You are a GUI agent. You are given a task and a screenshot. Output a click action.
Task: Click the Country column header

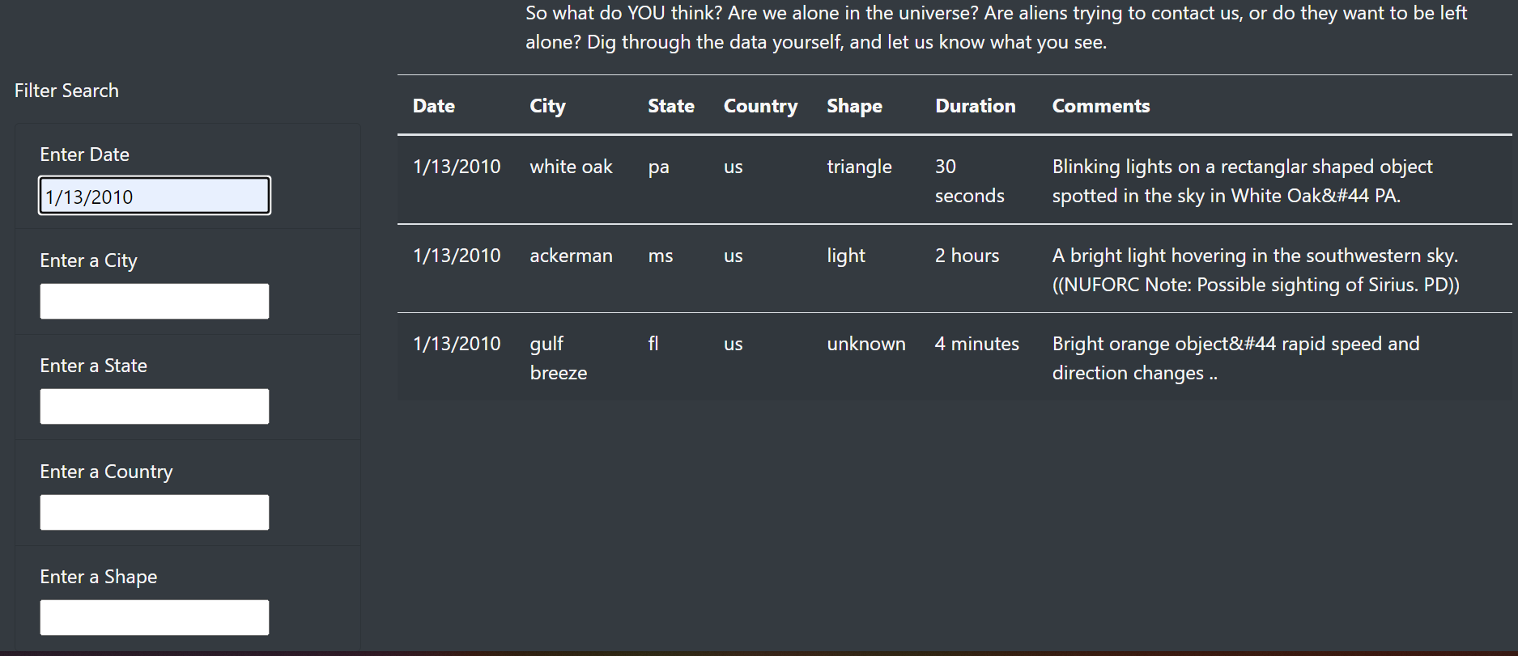[x=760, y=106]
